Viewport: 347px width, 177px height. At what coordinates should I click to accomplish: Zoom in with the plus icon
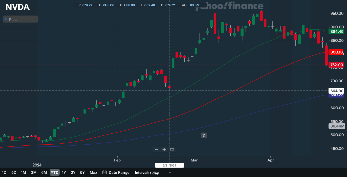(x=164, y=149)
